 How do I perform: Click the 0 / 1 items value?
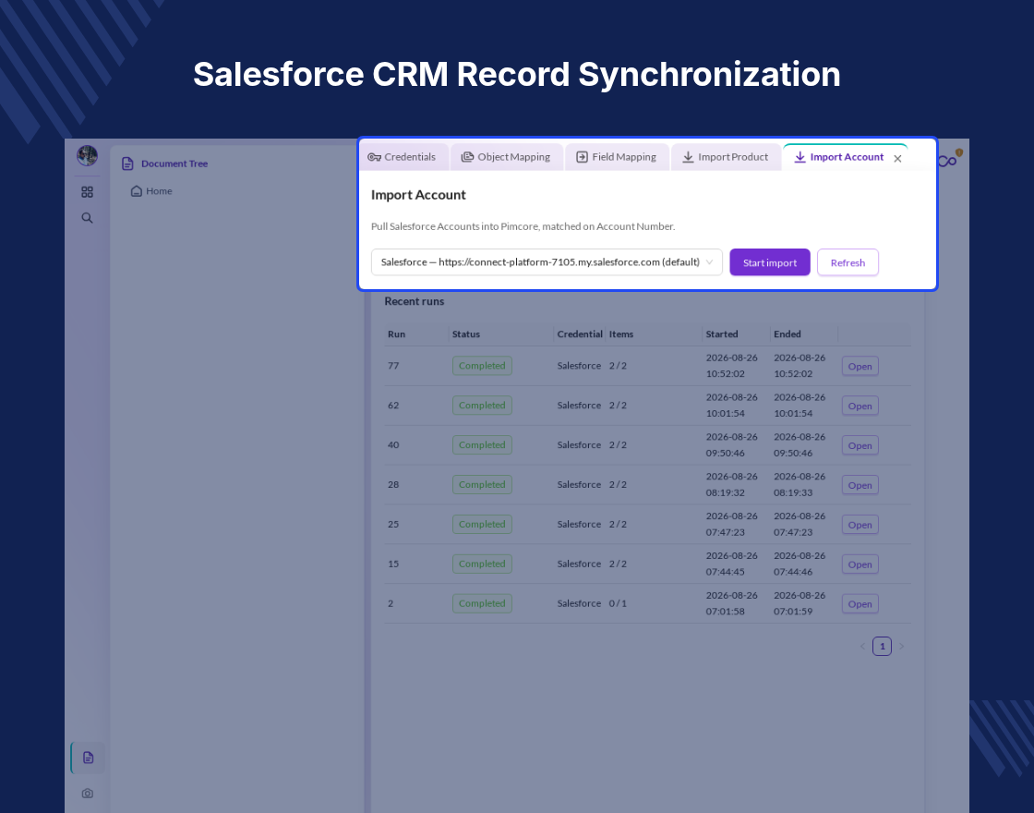tap(618, 603)
